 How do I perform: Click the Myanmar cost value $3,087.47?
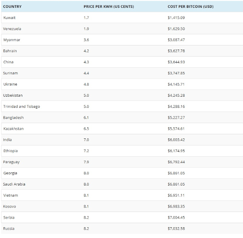pos(176,40)
